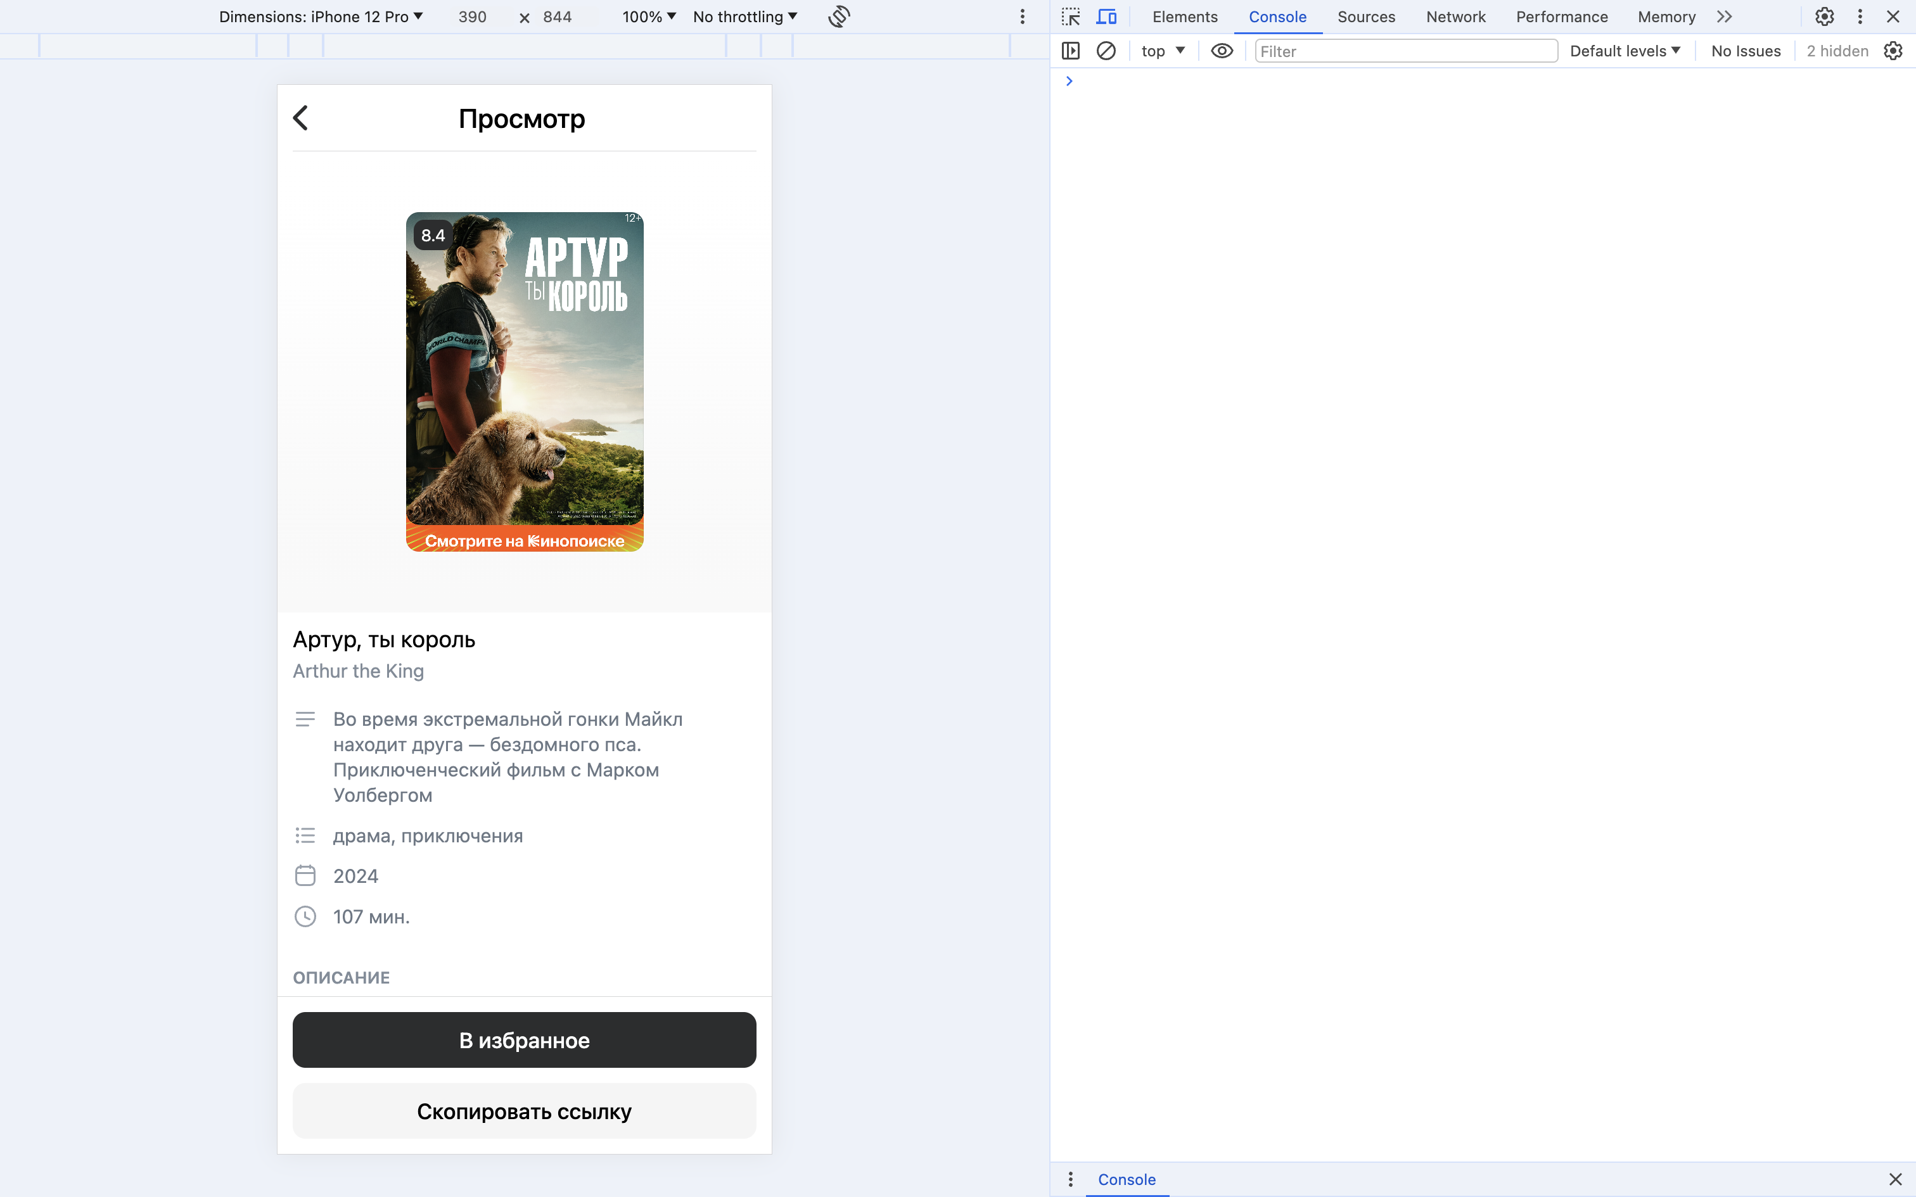Click the Arthur the King subtitle

tap(359, 671)
